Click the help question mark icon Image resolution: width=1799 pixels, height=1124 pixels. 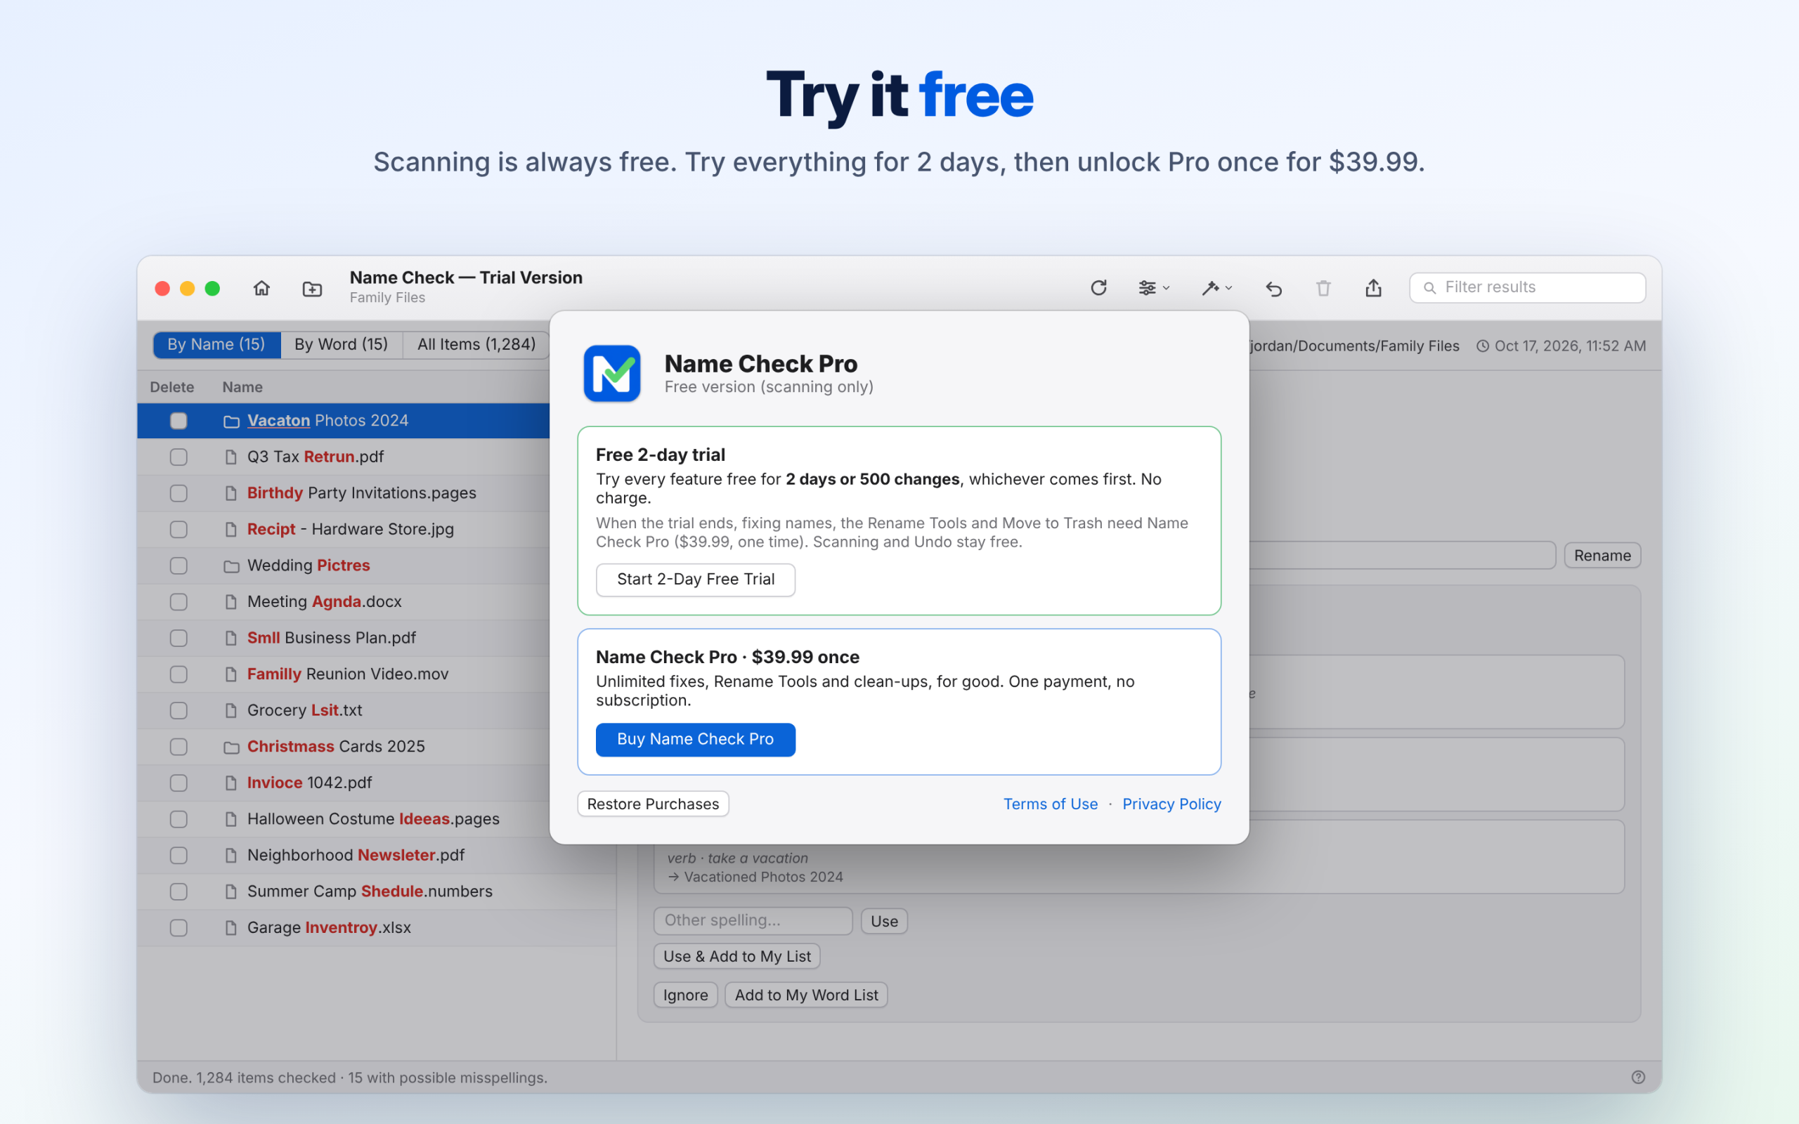coord(1637,1077)
